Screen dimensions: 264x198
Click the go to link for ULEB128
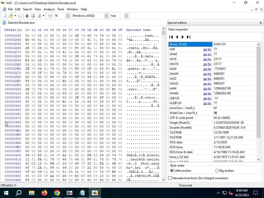(207, 103)
